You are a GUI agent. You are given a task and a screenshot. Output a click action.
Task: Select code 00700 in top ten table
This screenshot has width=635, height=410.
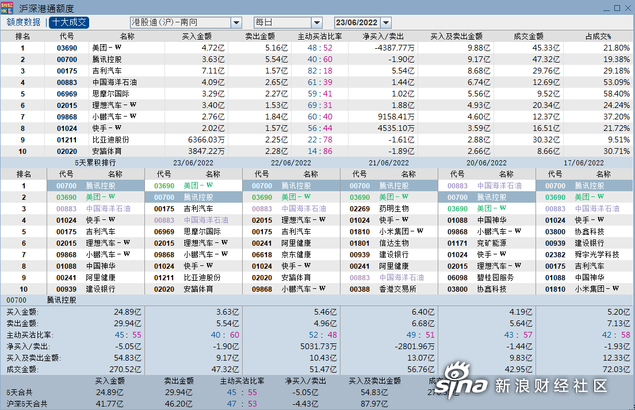point(67,60)
